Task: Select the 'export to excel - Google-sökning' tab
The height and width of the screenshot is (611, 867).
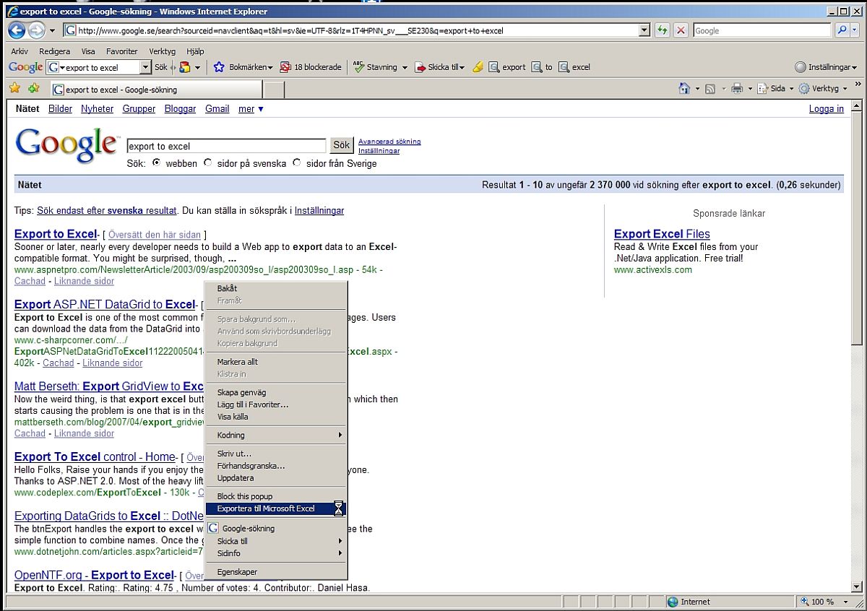Action: [156, 90]
